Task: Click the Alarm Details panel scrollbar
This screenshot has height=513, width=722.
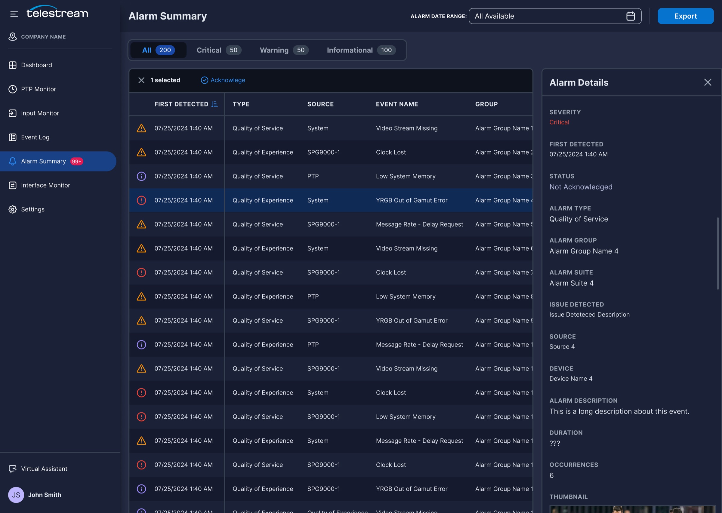Action: point(717,253)
